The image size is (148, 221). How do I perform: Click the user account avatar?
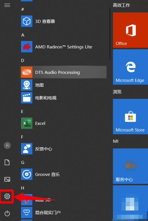7,145
